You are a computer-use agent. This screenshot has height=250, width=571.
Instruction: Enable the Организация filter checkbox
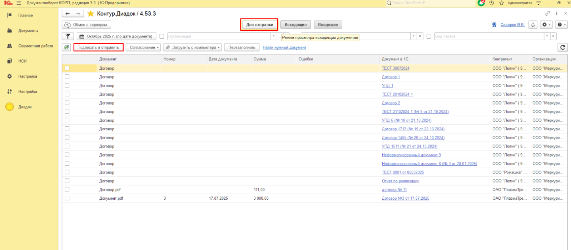162,36
